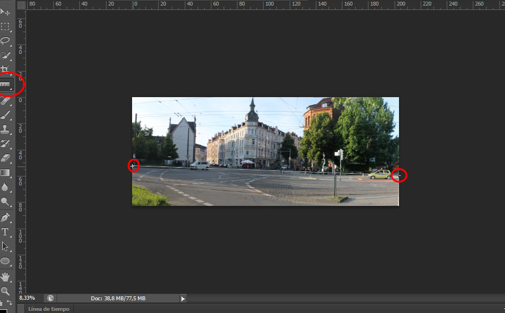The width and height of the screenshot is (505, 313).
Task: Open the status bar options arrow
Action: click(x=183, y=299)
